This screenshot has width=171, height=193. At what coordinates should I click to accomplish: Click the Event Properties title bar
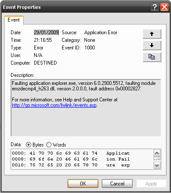click(76, 7)
